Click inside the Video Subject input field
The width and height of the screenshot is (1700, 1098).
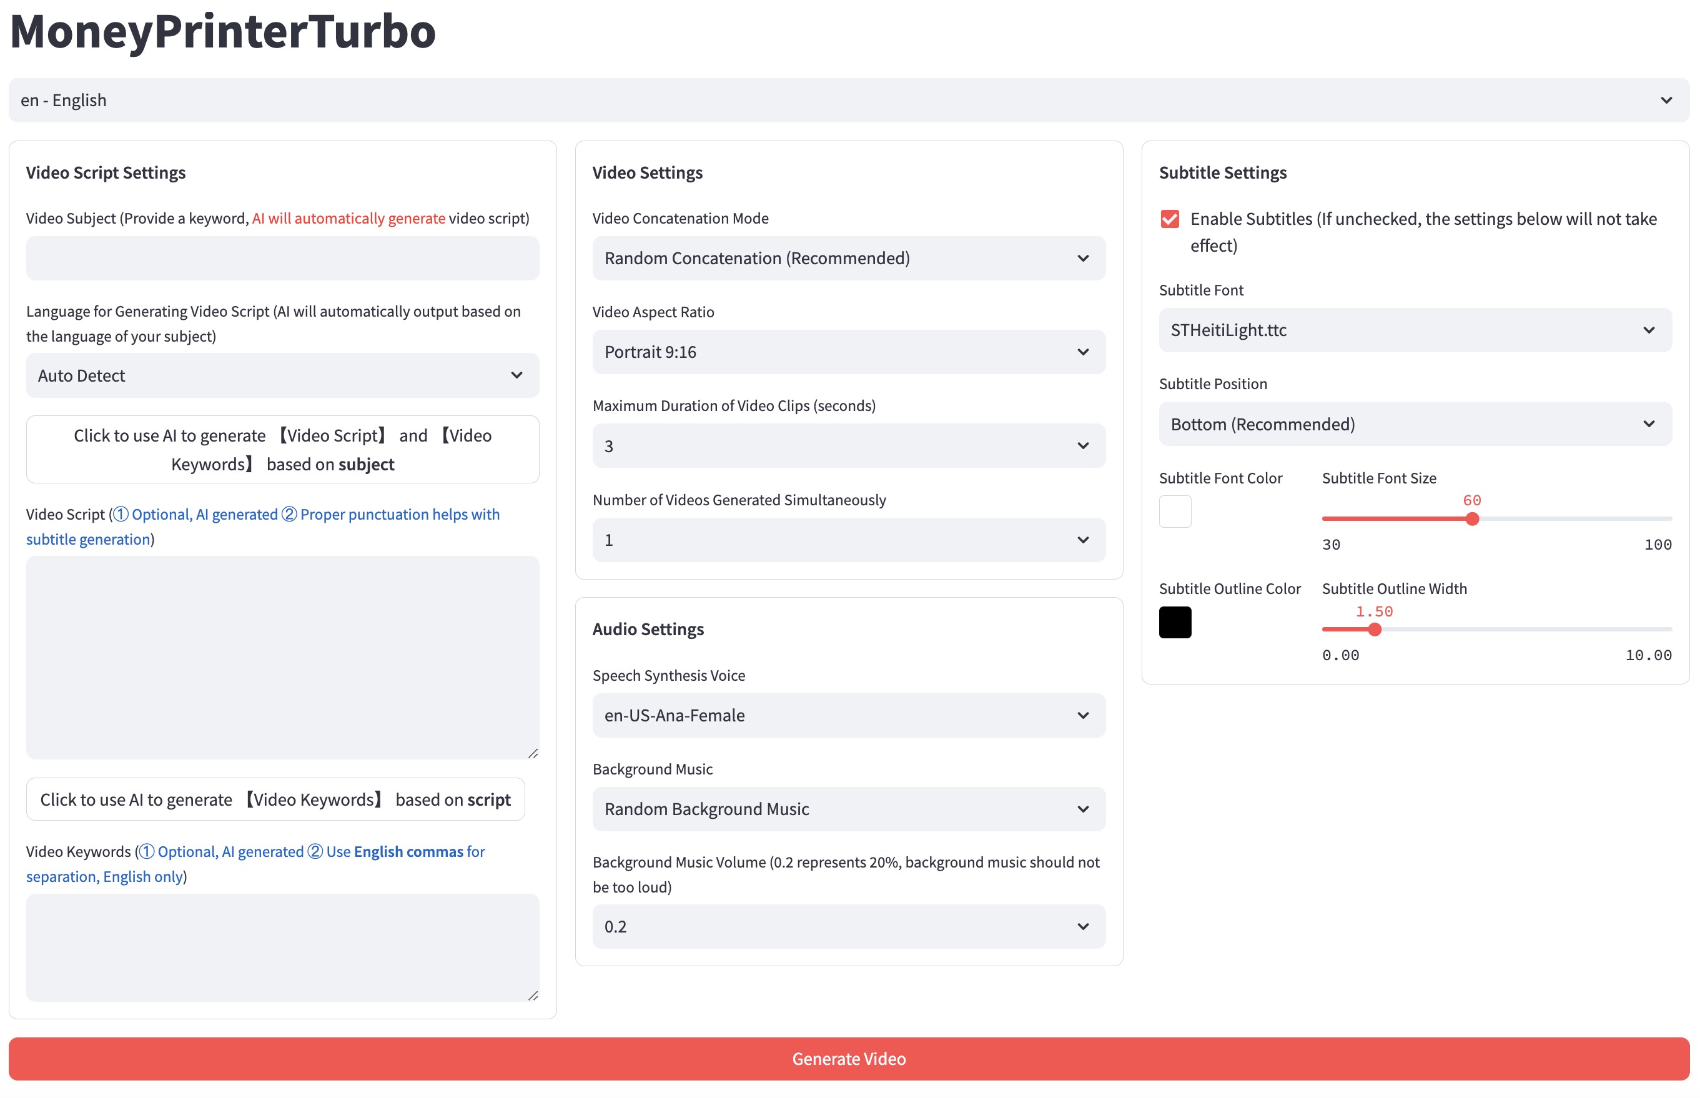[x=282, y=258]
